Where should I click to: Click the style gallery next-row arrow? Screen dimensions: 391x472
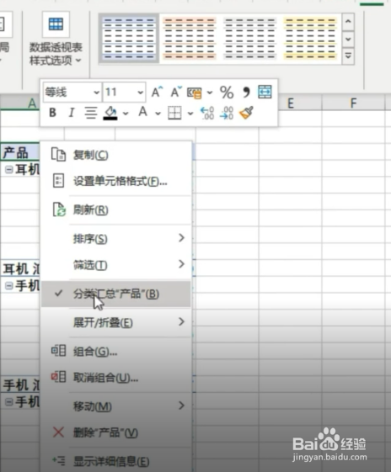(x=348, y=39)
